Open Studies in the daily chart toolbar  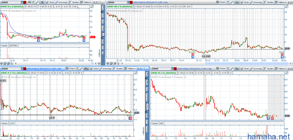point(74,2)
